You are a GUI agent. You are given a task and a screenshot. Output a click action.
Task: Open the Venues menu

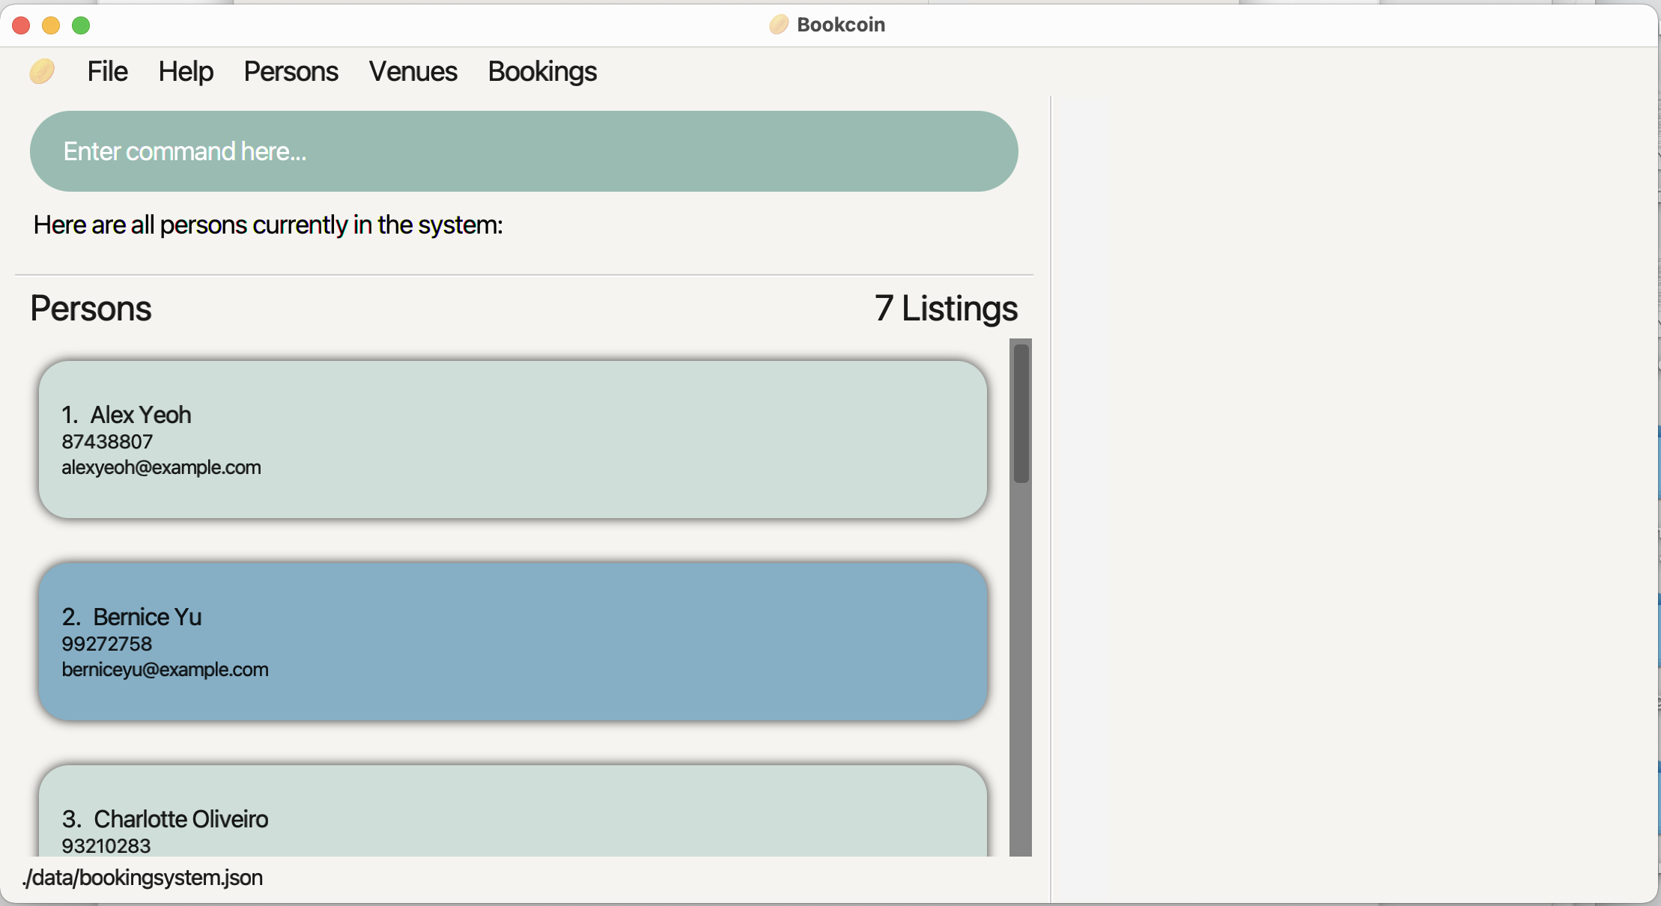click(x=413, y=71)
